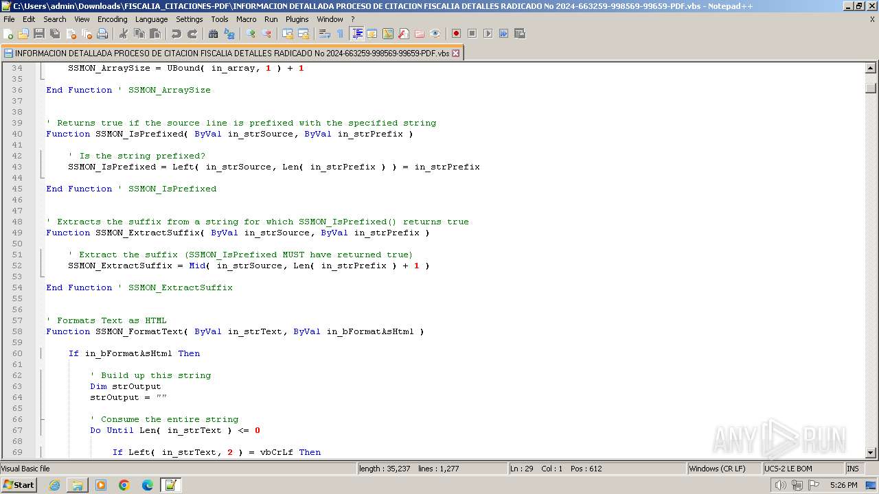Click the Open file toolbar icon
Screen dimensions: 879x494
click(x=23, y=34)
